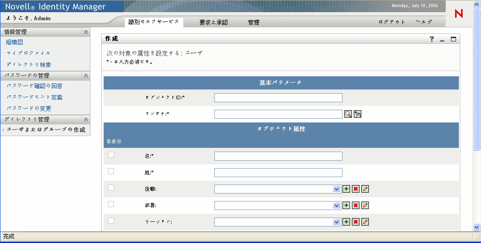Open the container history list icon
This screenshot has height=243, width=481.
358,114
